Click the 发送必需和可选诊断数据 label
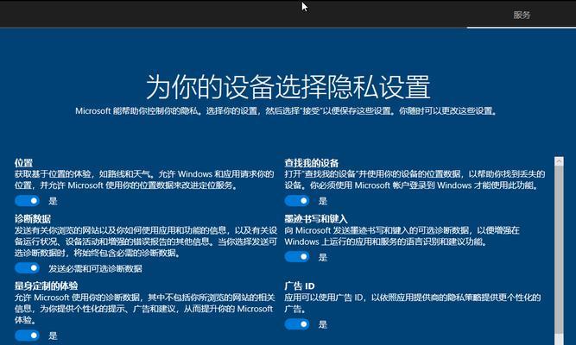 coord(95,268)
